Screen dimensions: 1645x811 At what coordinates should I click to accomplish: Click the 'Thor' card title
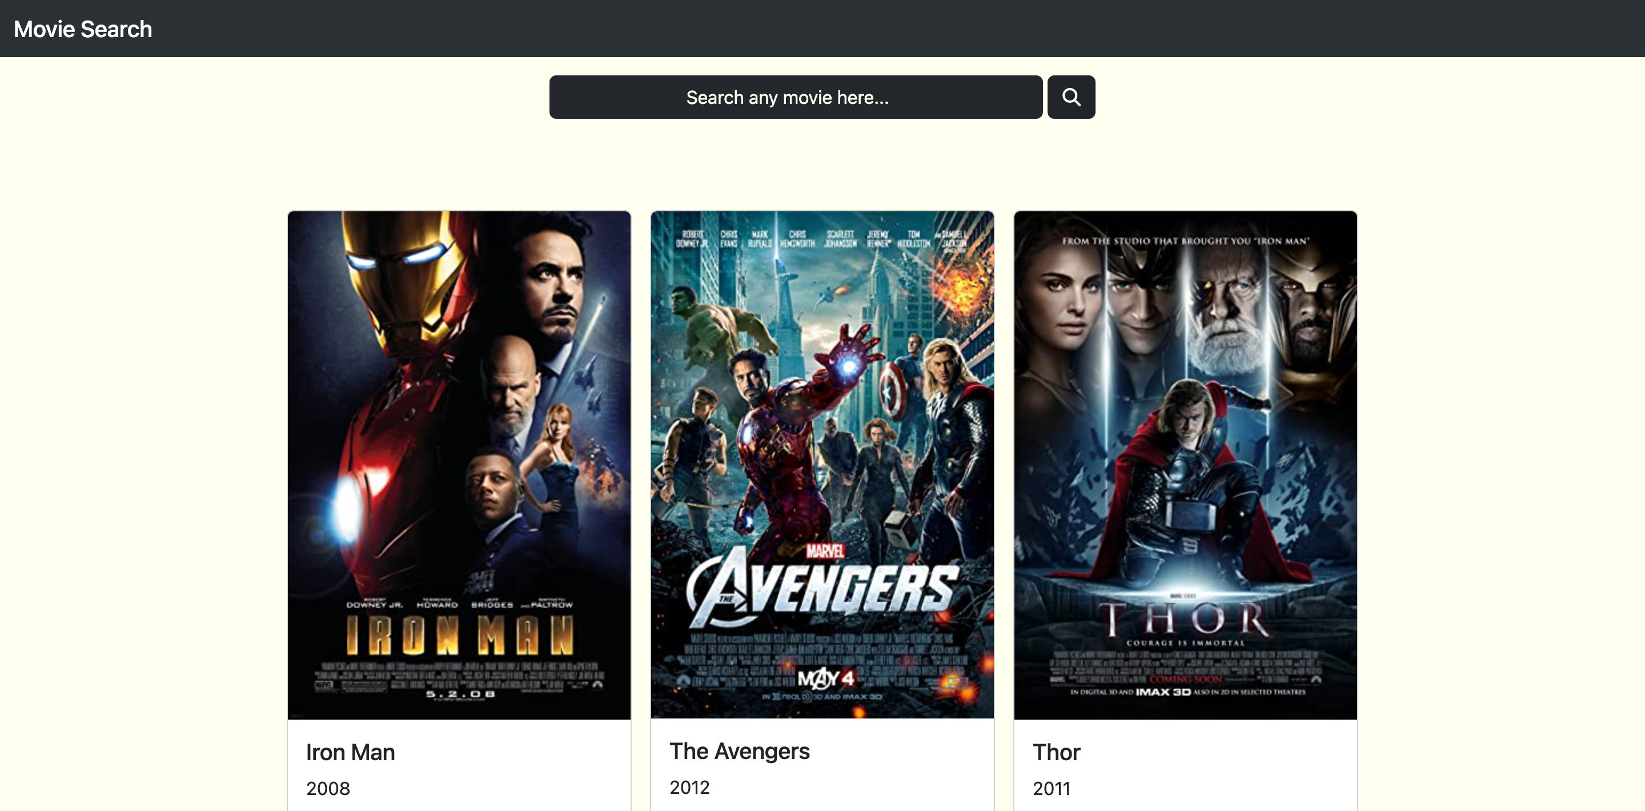click(x=1056, y=752)
